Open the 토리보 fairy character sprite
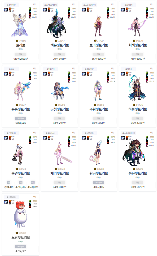The height and width of the screenshot is (256, 157). [x=20, y=25]
